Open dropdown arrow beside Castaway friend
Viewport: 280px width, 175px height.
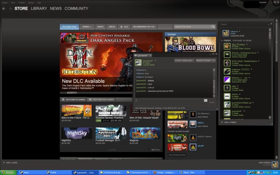click(x=251, y=69)
